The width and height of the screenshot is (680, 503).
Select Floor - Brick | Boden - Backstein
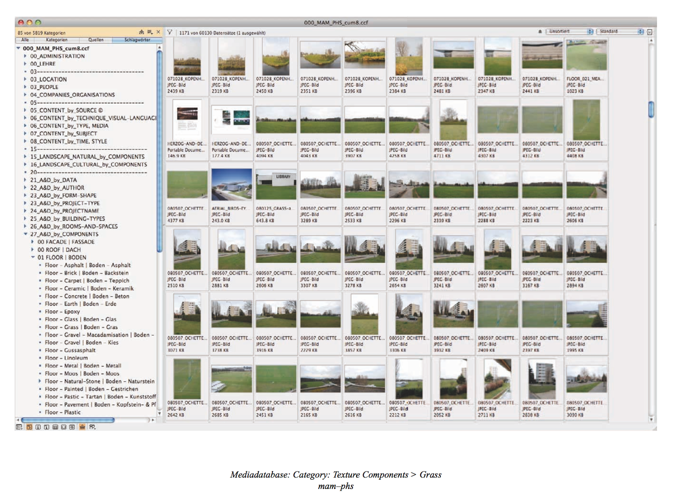pos(87,273)
